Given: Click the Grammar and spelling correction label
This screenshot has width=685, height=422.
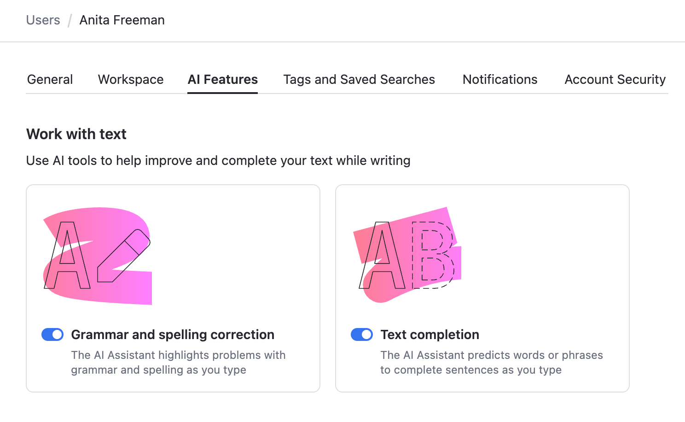Looking at the screenshot, I should 173,334.
